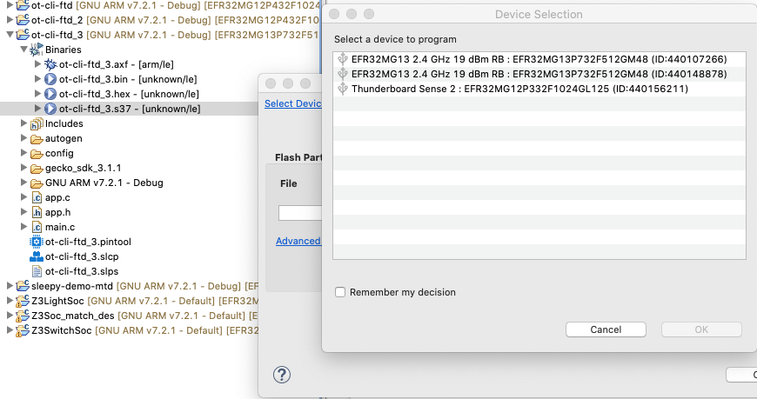
Task: Click the ot-cli-ftd_3.axf binary file icon
Action: (50, 65)
